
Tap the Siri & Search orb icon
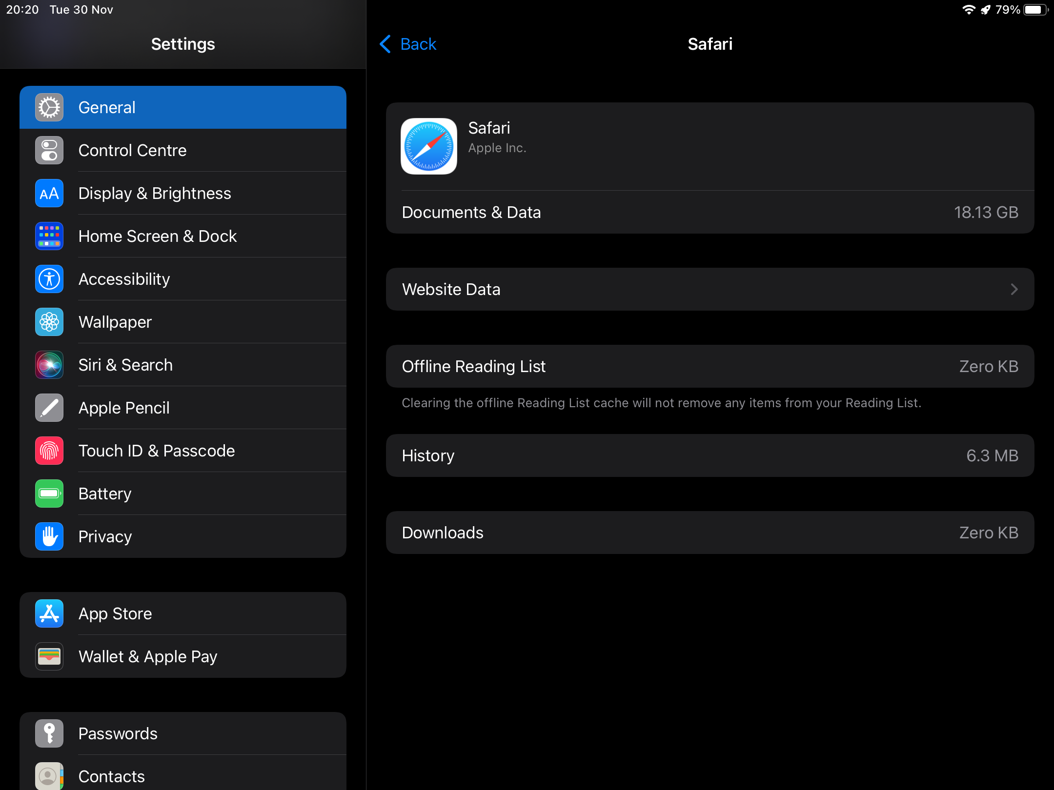point(49,365)
